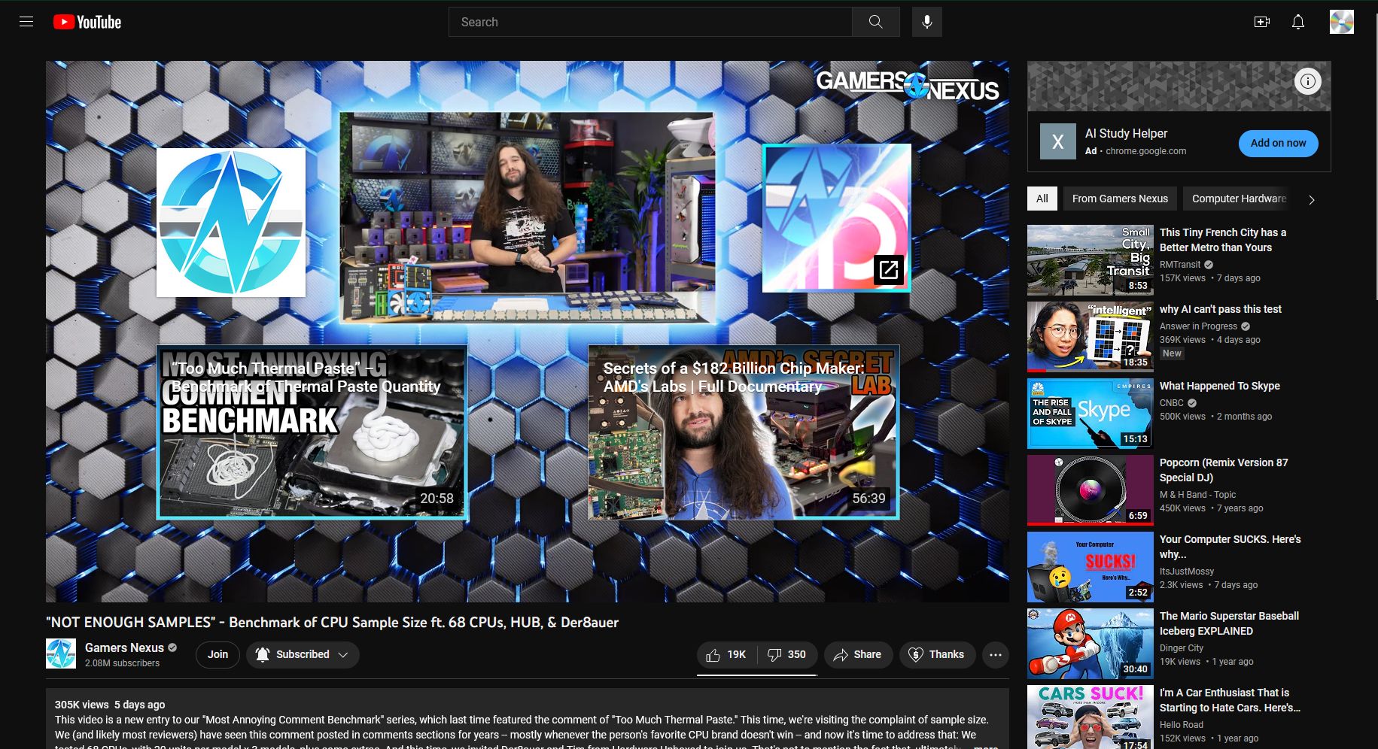This screenshot has width=1378, height=749.
Task: Click the AI Study Helper ad title
Action: (1126, 133)
